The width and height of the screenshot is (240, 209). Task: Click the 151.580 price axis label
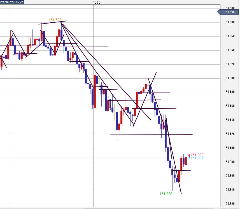229,22
